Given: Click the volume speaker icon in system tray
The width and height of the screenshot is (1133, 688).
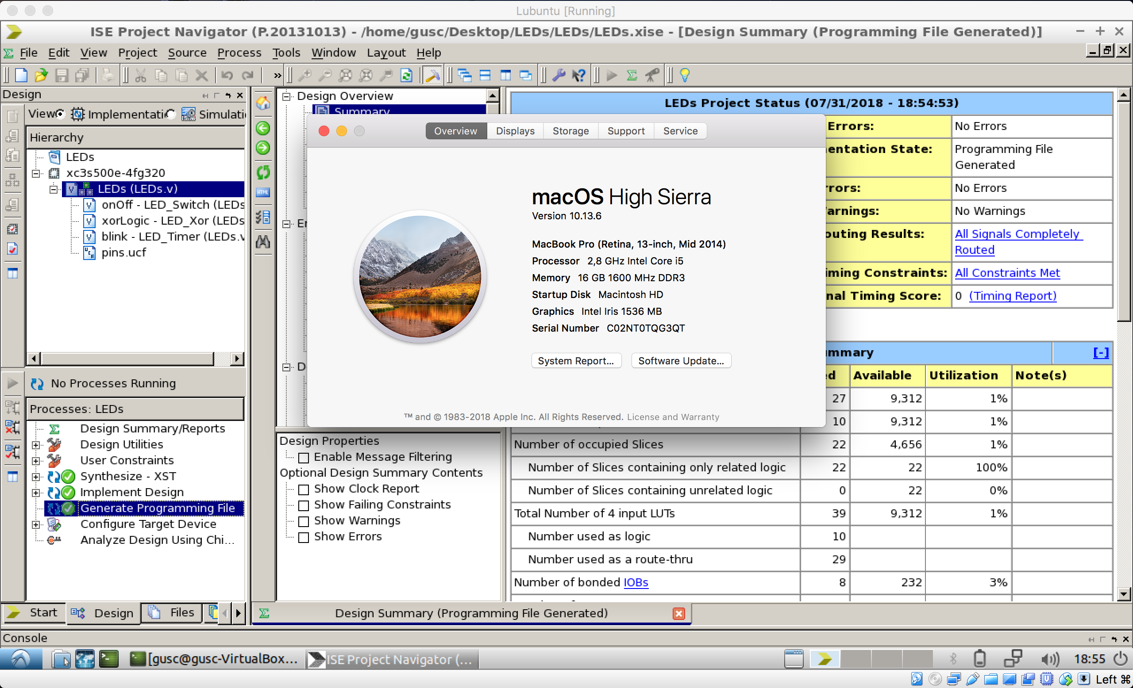Looking at the screenshot, I should (x=1049, y=660).
